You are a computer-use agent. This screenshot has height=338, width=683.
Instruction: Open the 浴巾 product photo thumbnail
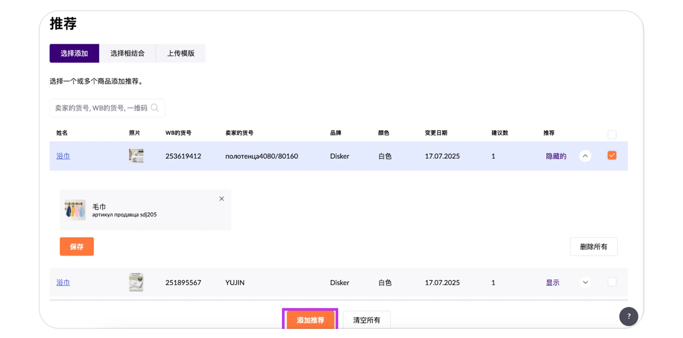[x=136, y=156]
